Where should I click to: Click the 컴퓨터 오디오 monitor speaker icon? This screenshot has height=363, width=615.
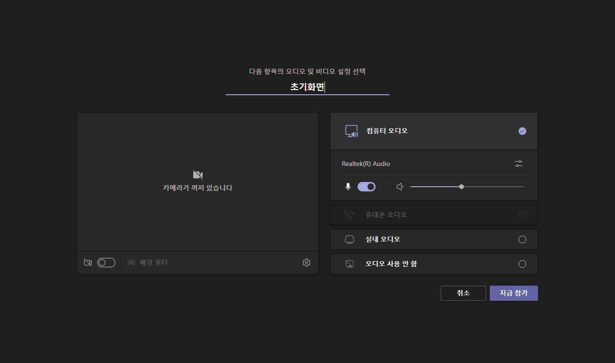(351, 131)
